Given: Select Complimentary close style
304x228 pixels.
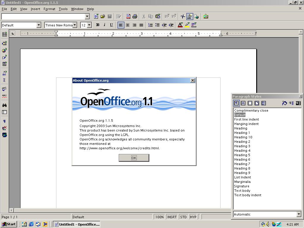Looking at the screenshot, I should [251, 110].
